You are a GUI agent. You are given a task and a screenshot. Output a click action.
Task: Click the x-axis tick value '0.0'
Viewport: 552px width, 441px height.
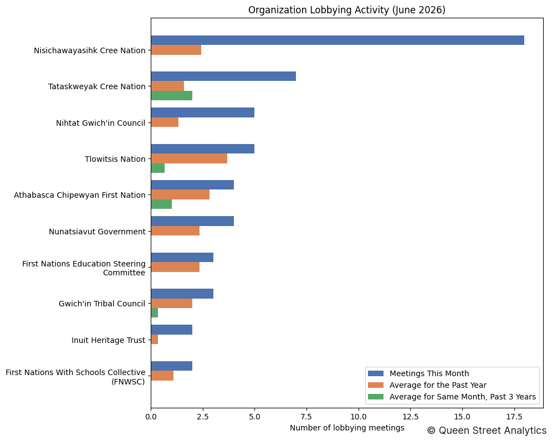(x=151, y=417)
